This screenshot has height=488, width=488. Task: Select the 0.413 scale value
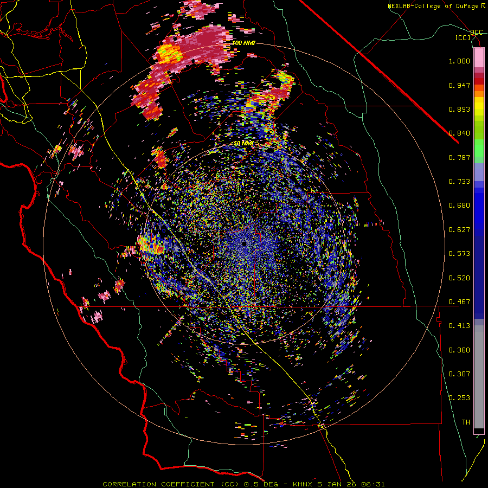459,326
